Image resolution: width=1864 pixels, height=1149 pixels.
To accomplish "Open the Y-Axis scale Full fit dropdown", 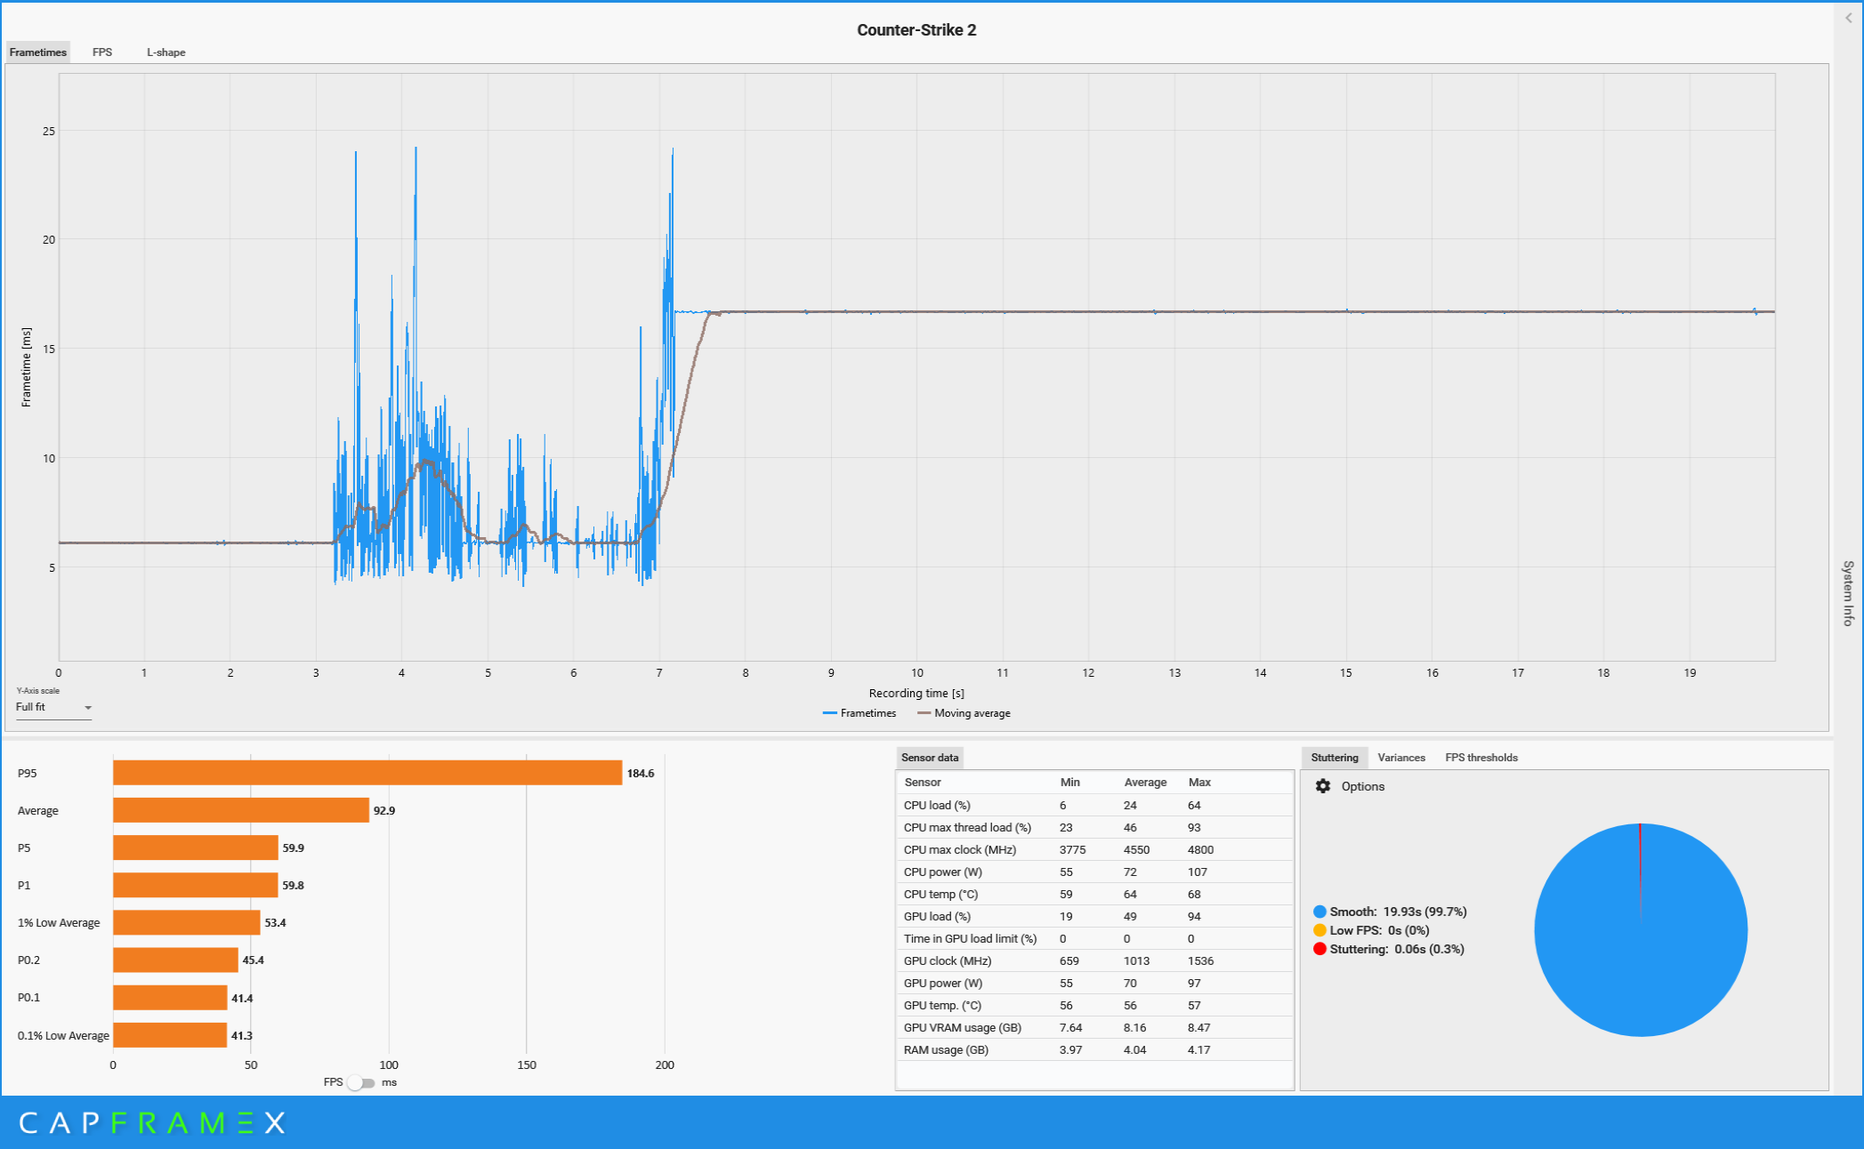I will coord(53,708).
